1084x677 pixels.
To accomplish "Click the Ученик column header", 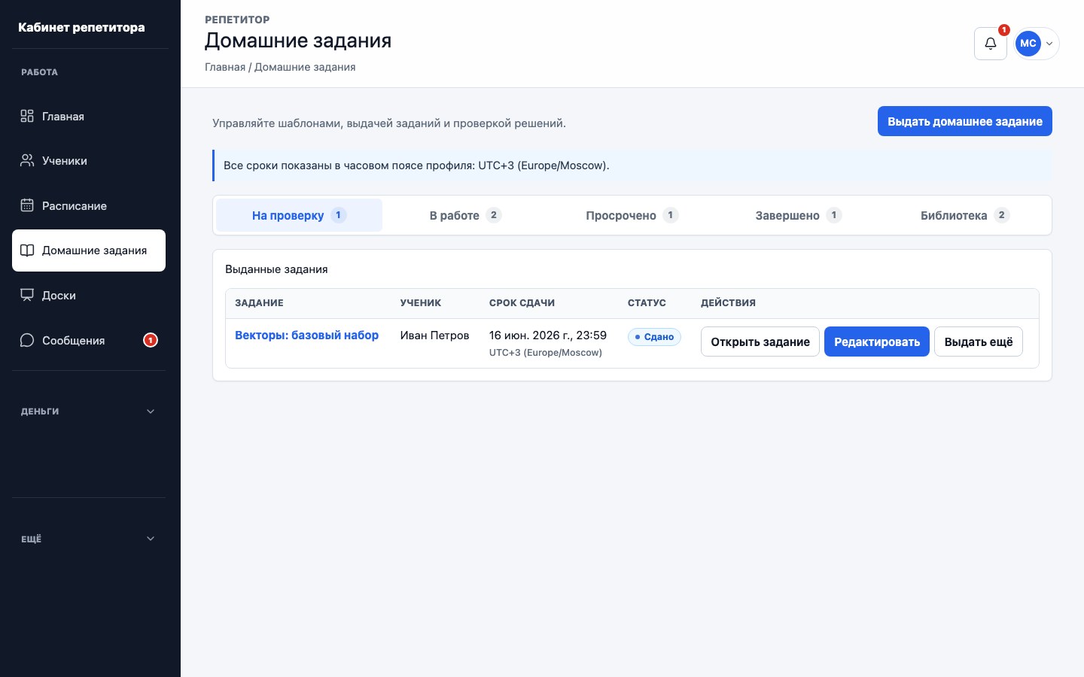I will 421,303.
